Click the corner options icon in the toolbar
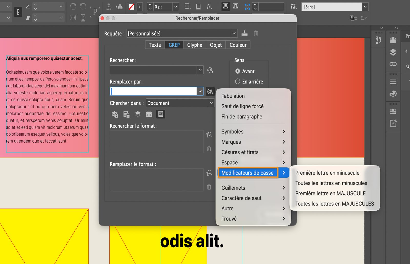410x264 pixels. (x=188, y=6)
